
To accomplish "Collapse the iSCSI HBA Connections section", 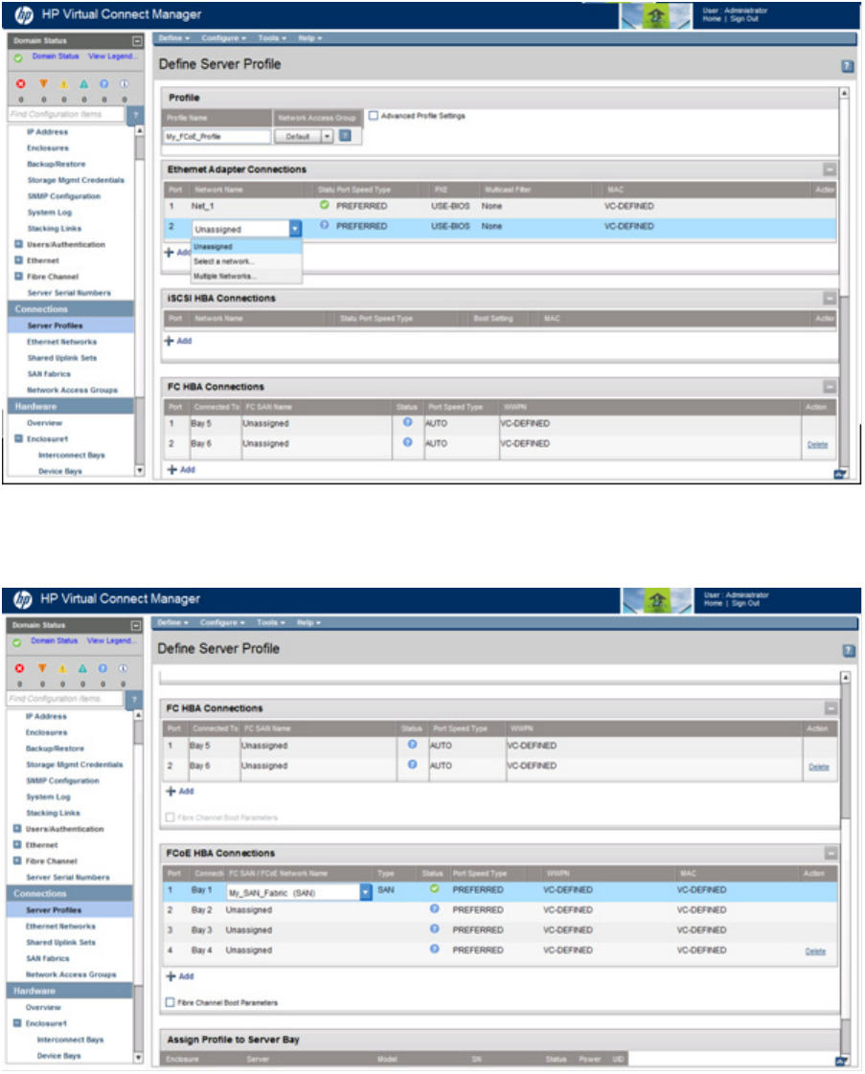I will click(830, 298).
